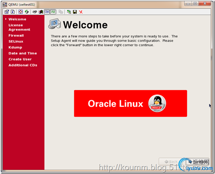215x174 pixels.
Task: Start a new connection
Action: 69,12
